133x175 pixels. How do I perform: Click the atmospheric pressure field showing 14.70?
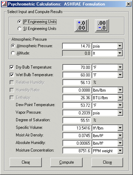click(76, 46)
